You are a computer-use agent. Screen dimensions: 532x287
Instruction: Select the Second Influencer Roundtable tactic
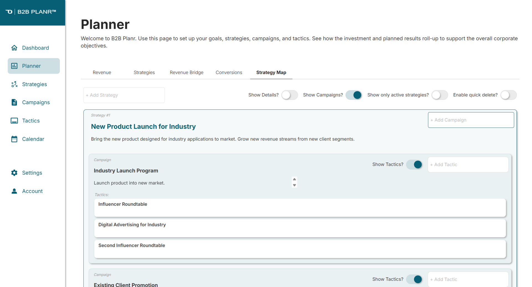pos(300,249)
